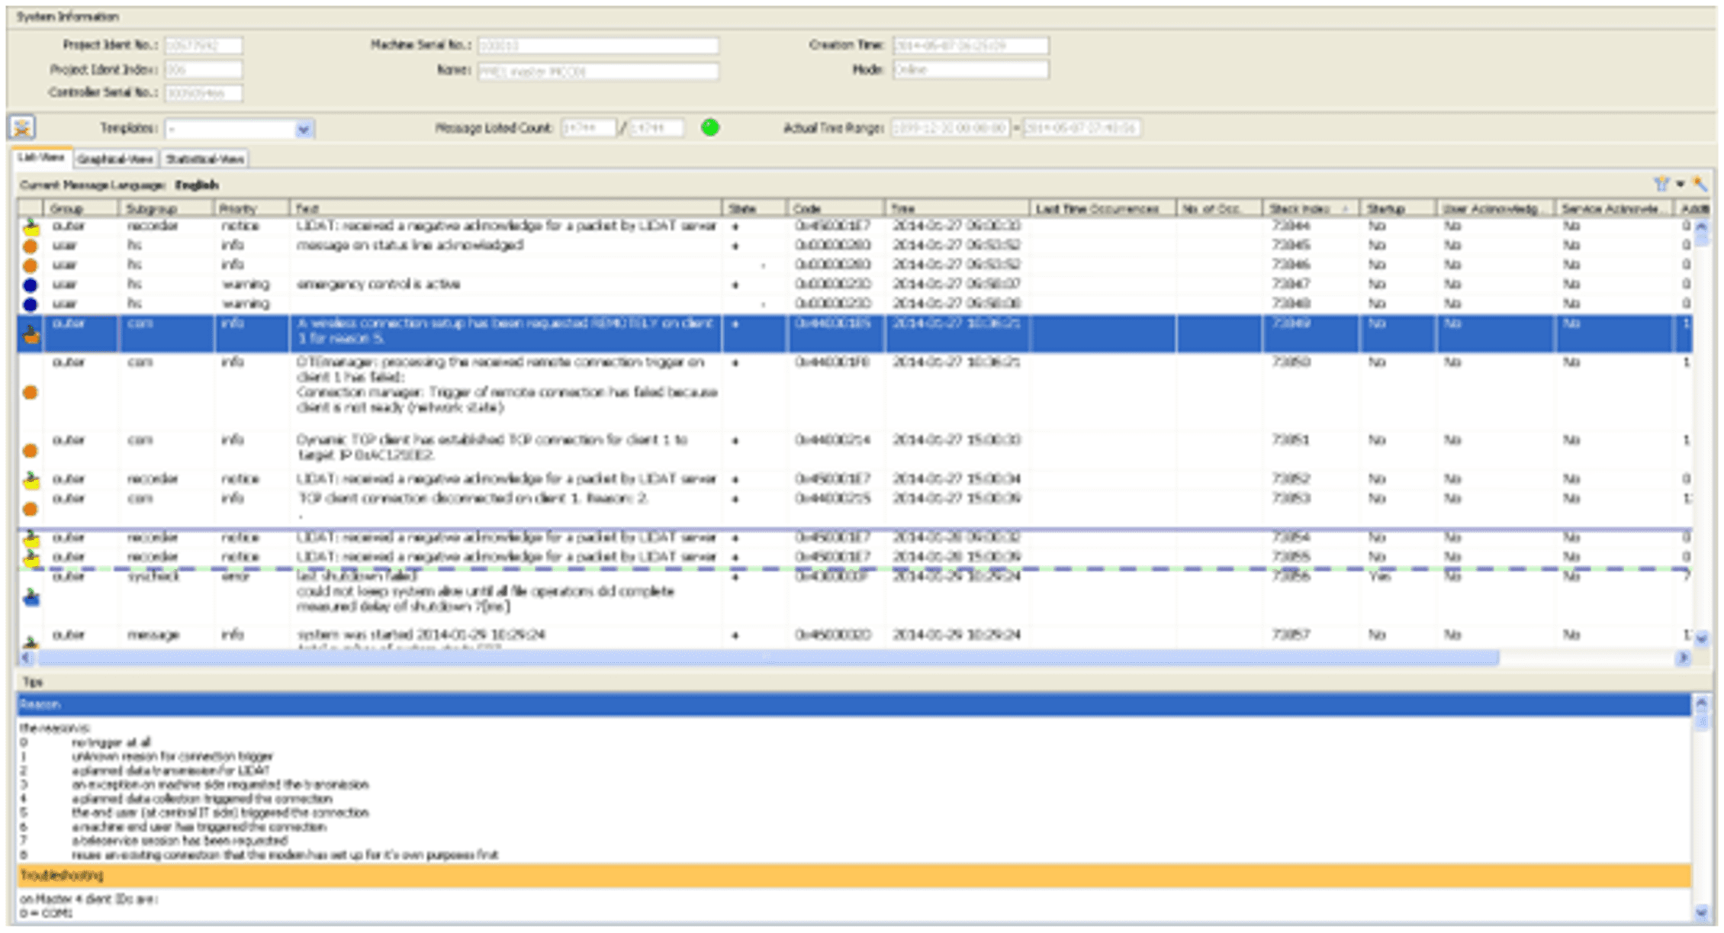Click the icon of the highlighted wireless connection row
Screen dimensions: 1724x933
pos(31,334)
